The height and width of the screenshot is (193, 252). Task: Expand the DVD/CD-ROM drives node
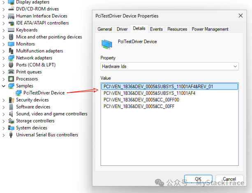point(4,9)
